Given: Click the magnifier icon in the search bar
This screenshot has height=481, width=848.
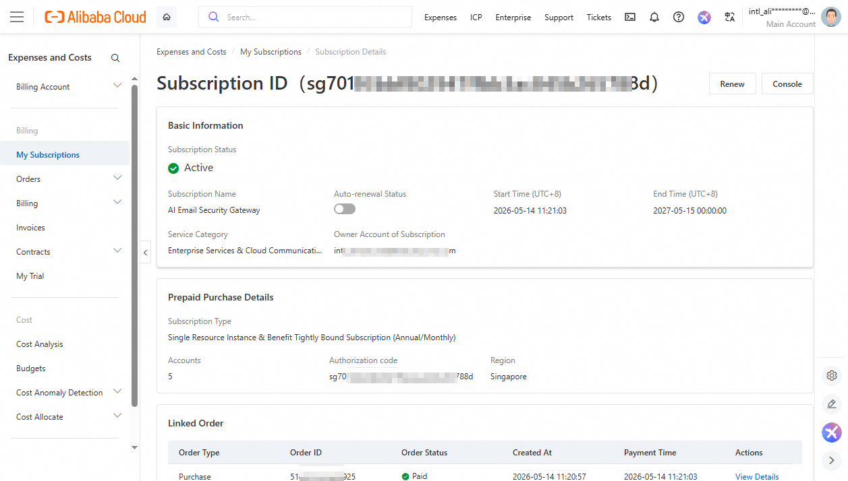Looking at the screenshot, I should [x=214, y=17].
